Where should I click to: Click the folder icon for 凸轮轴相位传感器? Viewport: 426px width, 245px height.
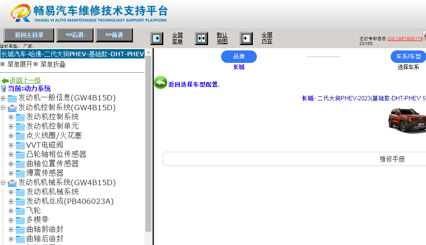point(20,154)
